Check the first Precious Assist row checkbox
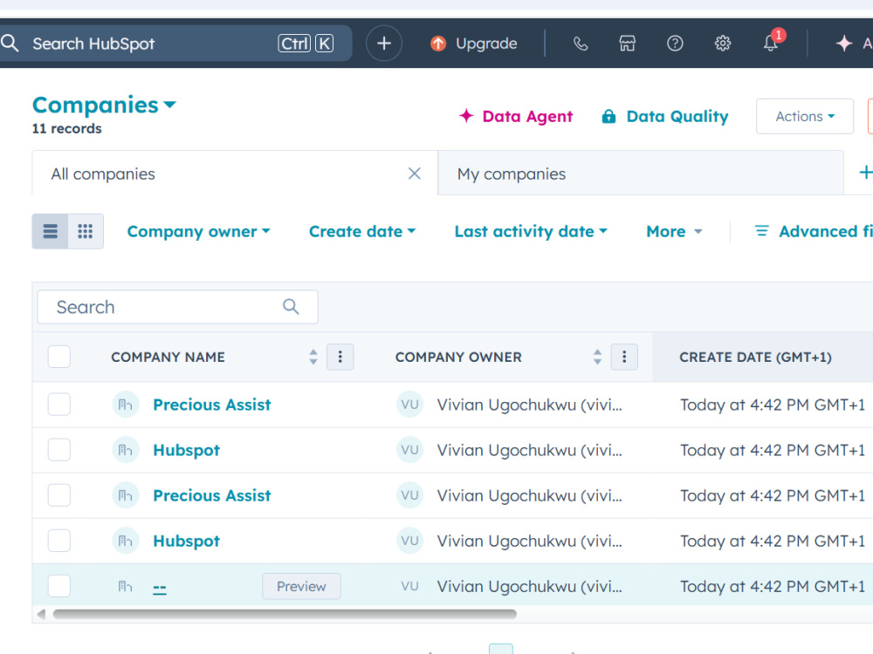The image size is (873, 654). 59,405
